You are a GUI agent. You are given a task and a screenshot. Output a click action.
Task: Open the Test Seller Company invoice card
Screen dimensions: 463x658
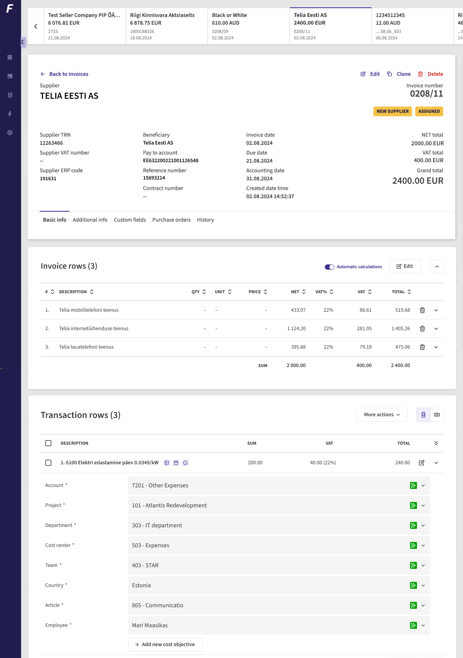85,26
